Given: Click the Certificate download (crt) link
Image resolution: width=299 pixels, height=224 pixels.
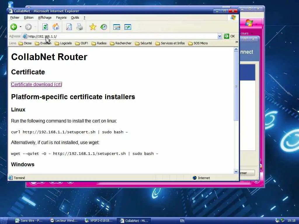Looking at the screenshot, I should tap(36, 84).
